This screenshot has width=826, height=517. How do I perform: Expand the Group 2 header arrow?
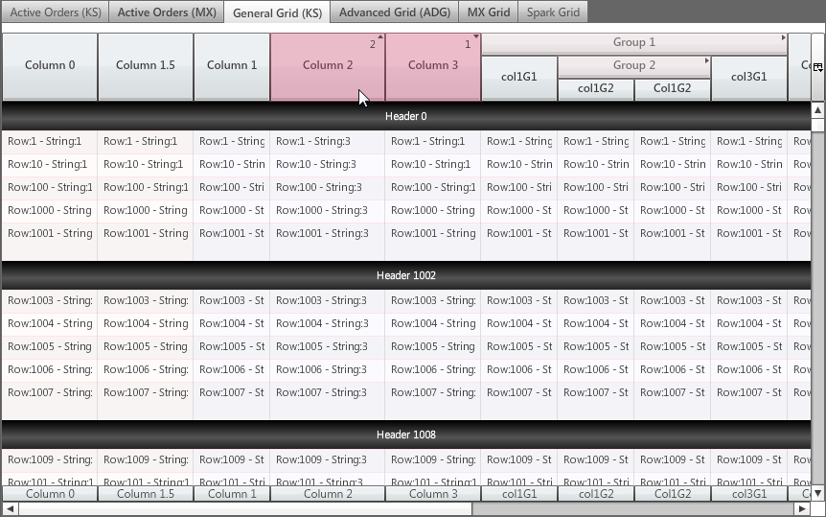tap(706, 61)
